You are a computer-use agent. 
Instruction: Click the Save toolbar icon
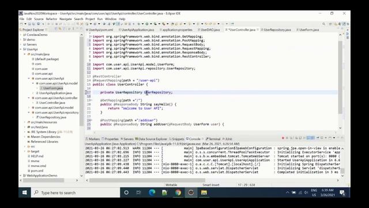29,24
